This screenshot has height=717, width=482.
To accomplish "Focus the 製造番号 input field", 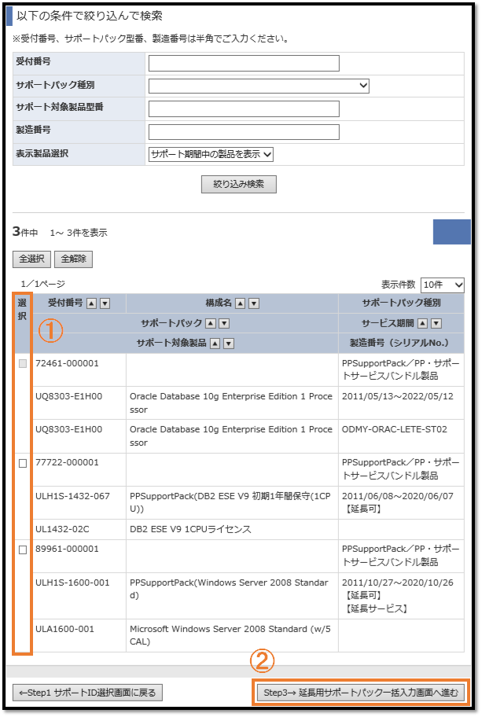I will (x=244, y=131).
